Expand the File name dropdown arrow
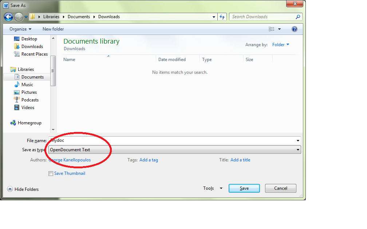Screen dimensions: 367x229 coord(298,140)
